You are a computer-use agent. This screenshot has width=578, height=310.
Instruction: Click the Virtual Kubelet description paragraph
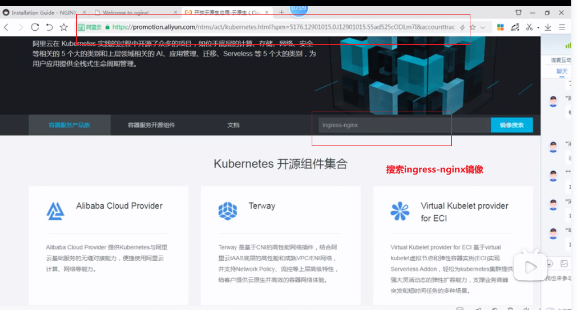pyautogui.click(x=451, y=269)
